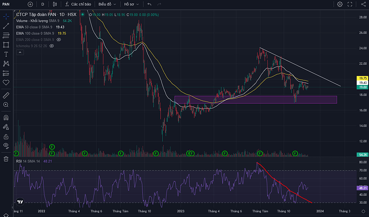
Task: Show the hidden Ichimoku indicator
Action: pyautogui.click(x=52, y=46)
